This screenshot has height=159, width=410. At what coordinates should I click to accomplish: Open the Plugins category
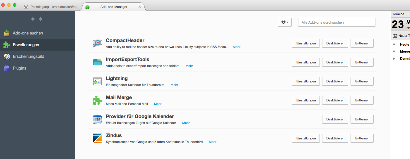19,68
